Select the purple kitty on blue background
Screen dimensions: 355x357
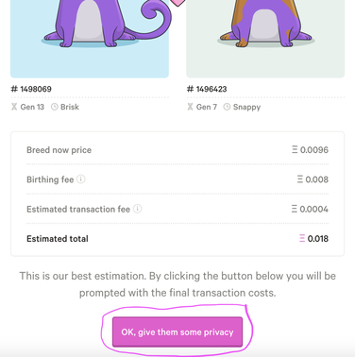point(90,39)
